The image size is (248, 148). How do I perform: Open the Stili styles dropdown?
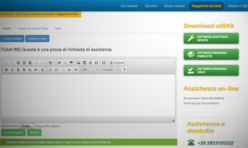point(90,70)
